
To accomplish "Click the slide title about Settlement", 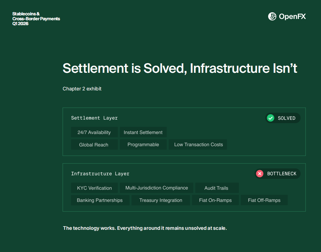I will 180,68.
